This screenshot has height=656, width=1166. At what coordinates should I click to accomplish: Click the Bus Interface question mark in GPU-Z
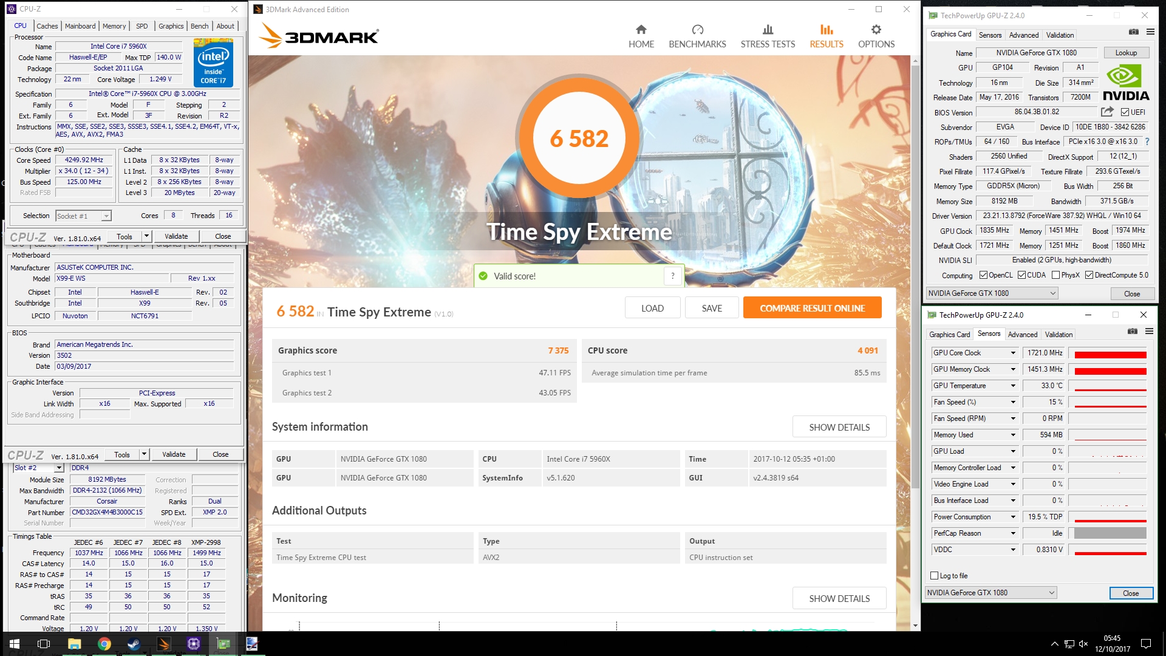click(x=1147, y=142)
